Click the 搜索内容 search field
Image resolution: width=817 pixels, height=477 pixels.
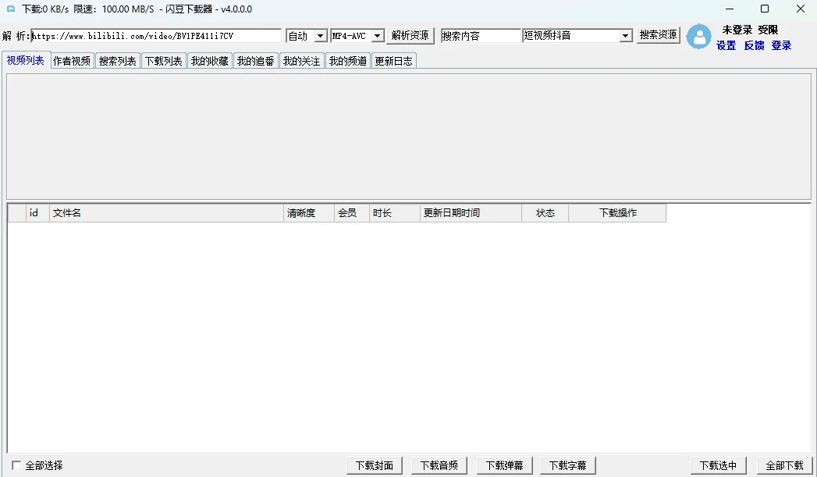click(x=480, y=36)
